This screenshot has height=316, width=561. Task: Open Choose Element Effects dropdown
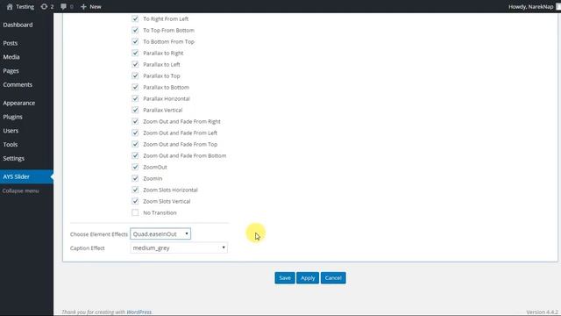tap(160, 234)
